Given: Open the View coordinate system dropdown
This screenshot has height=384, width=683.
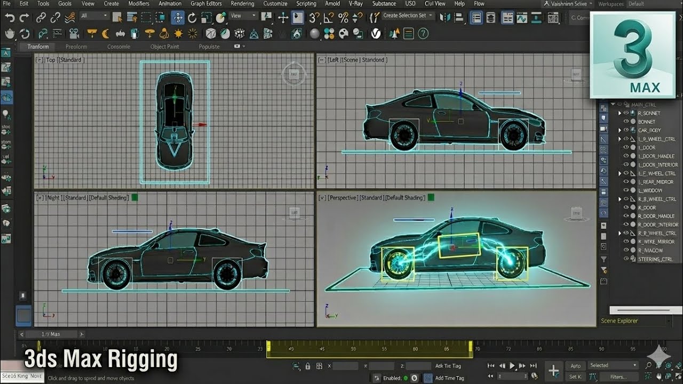Looking at the screenshot, I should [x=243, y=16].
